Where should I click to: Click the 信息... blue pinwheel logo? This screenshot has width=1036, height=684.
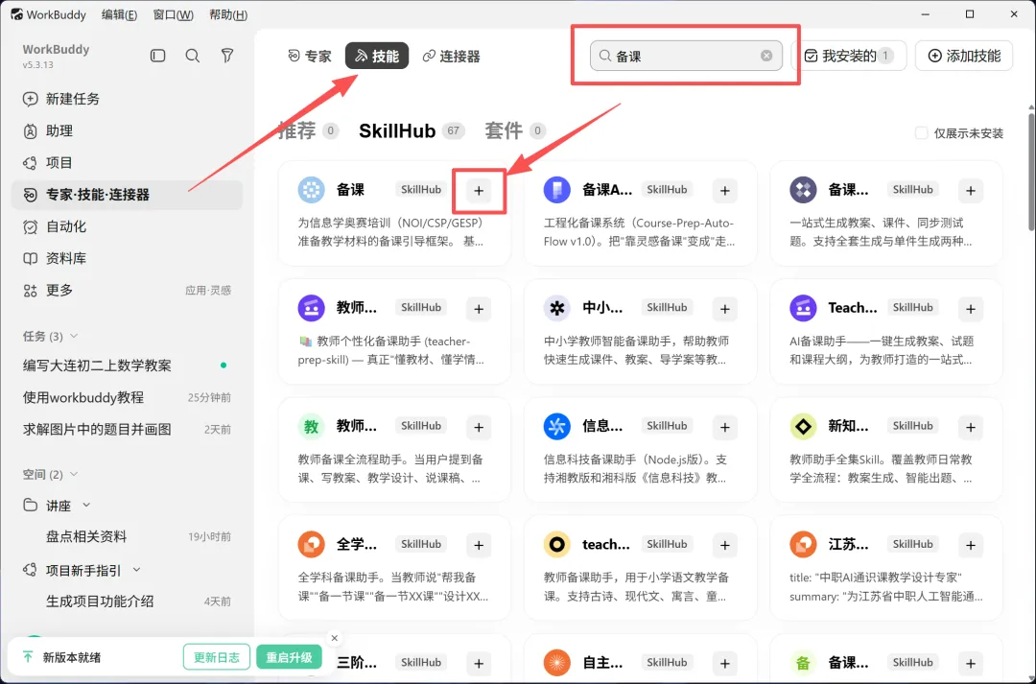[557, 426]
